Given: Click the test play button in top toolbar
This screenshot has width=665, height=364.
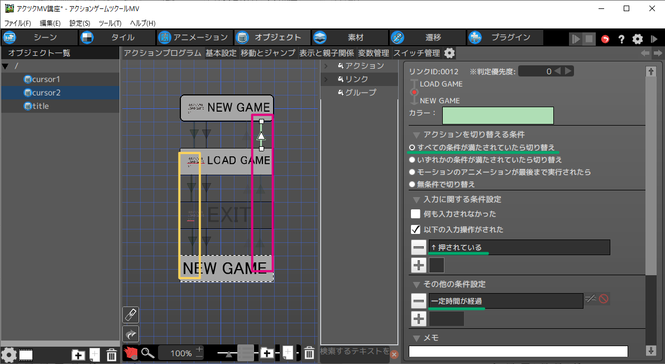Looking at the screenshot, I should (x=575, y=39).
